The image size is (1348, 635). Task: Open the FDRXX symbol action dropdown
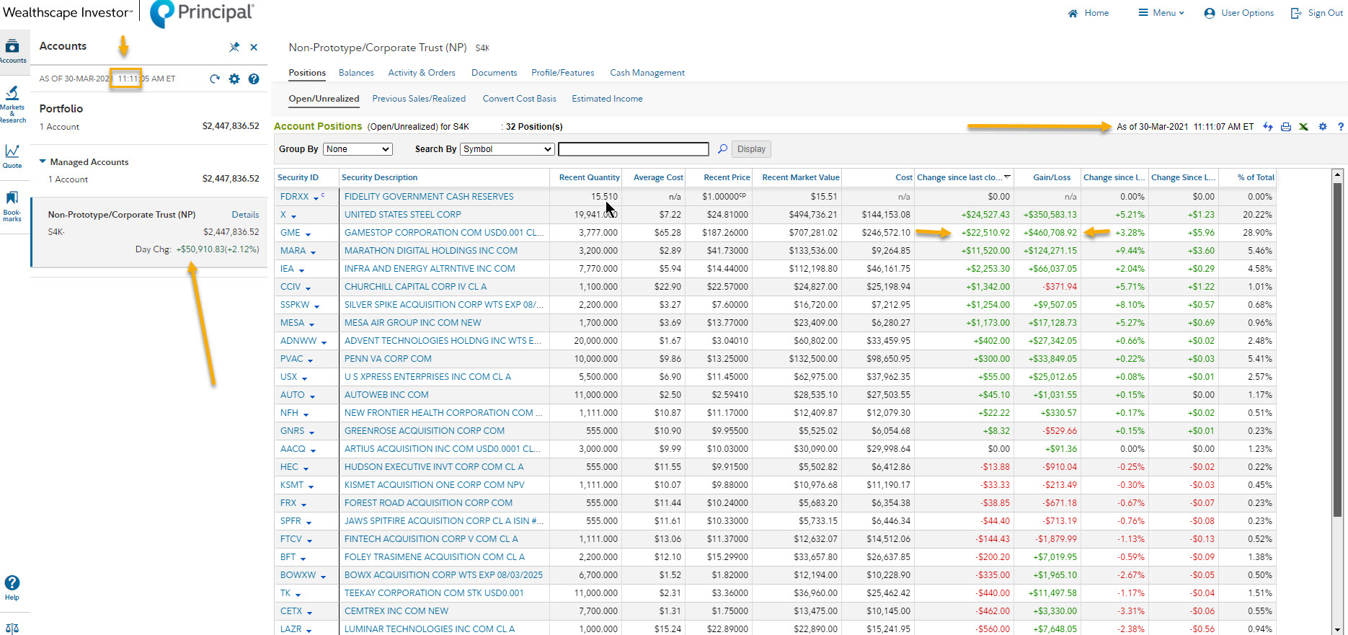coord(316,198)
